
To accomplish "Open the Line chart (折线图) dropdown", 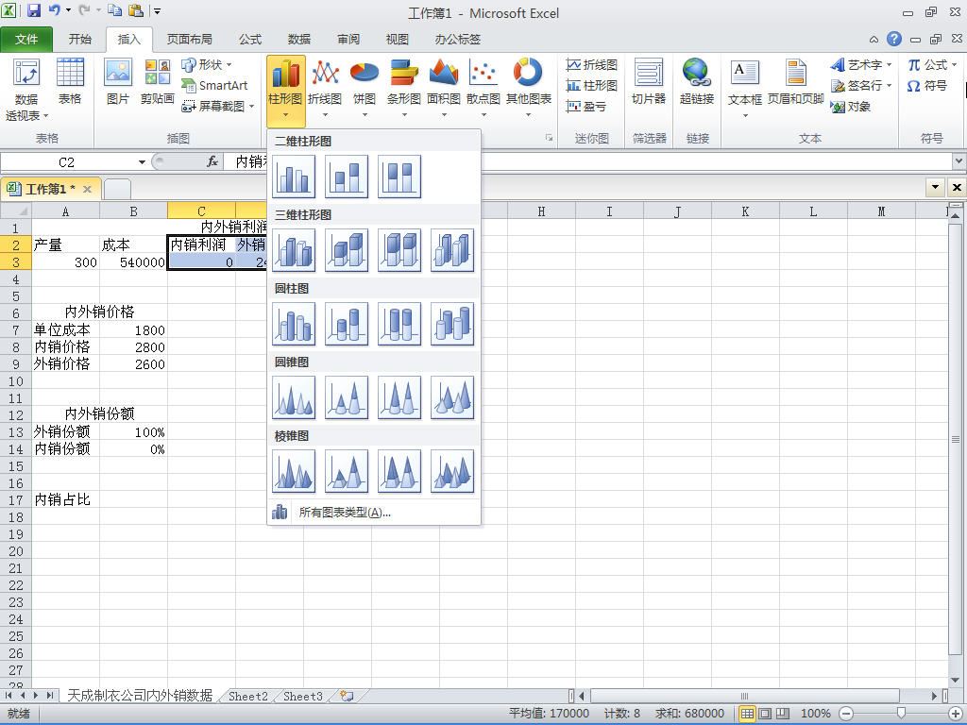I will click(325, 88).
